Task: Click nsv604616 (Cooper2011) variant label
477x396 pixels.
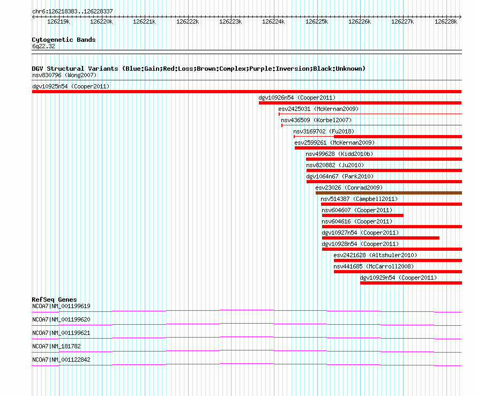Action: click(x=357, y=221)
